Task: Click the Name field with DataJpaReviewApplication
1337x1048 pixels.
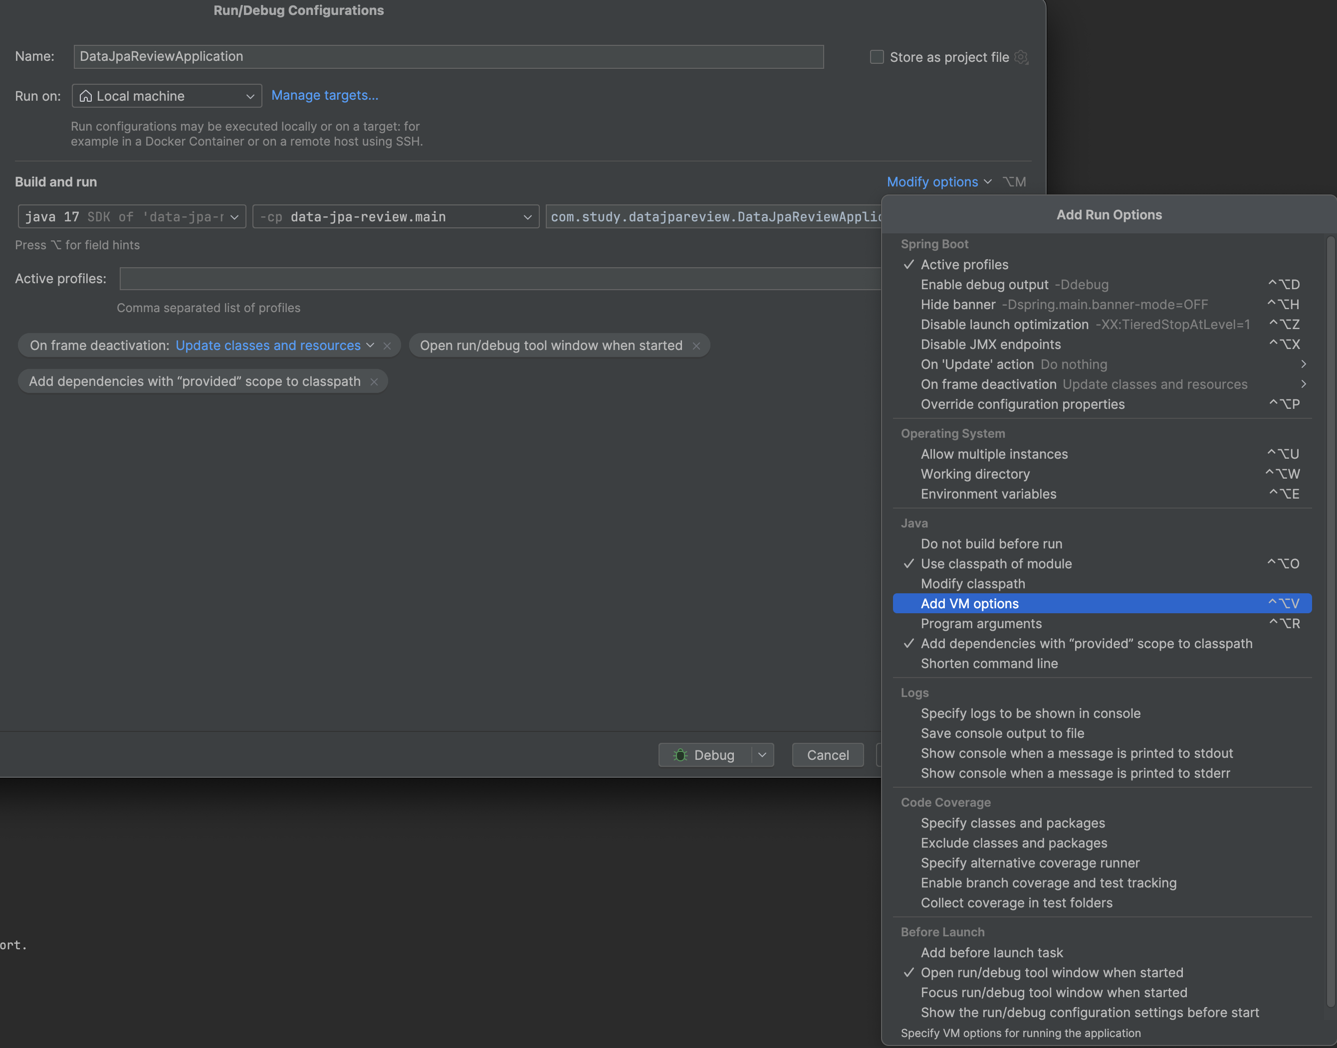Action: click(448, 56)
